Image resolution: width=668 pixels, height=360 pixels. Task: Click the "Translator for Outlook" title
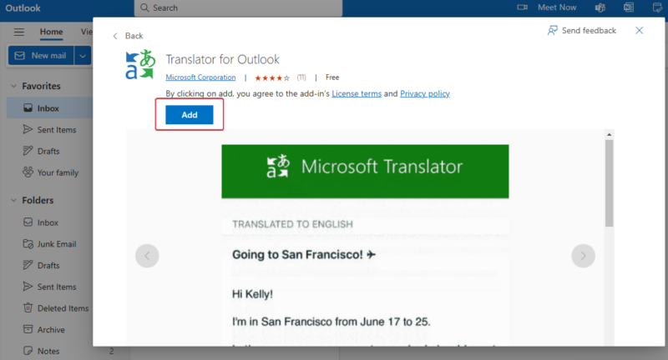pyautogui.click(x=222, y=59)
